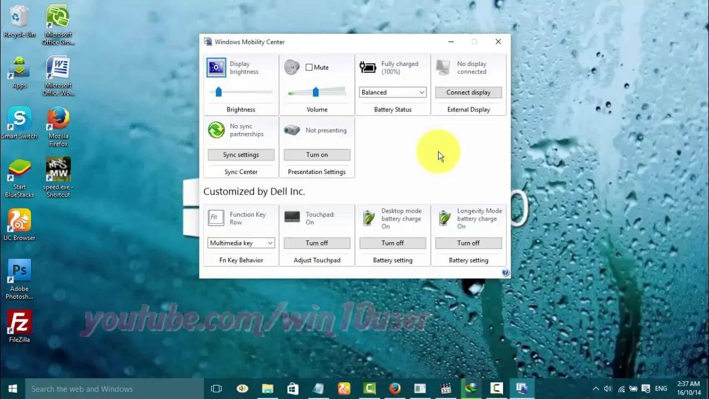
Task: Check the Mute checkbox
Action: 309,68
